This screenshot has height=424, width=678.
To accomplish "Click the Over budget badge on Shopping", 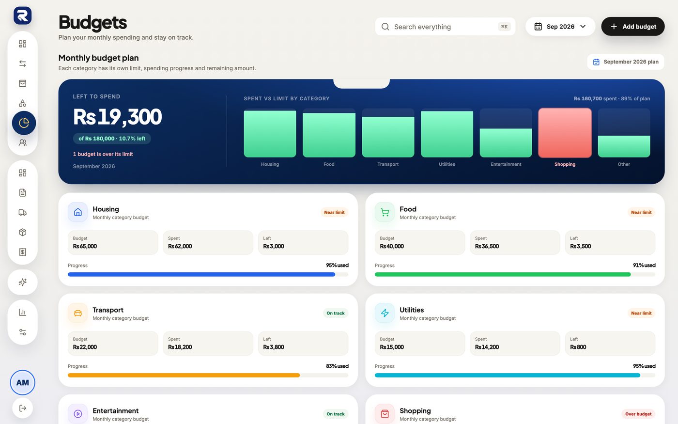I will [x=638, y=414].
